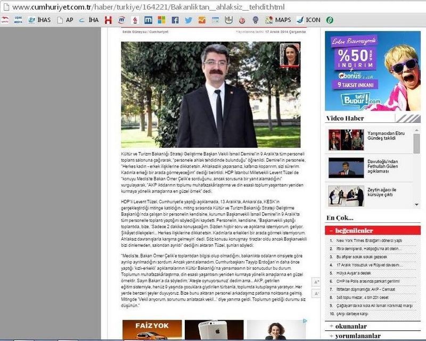
Task: Open the MAPS bookmark
Action: coord(278,20)
